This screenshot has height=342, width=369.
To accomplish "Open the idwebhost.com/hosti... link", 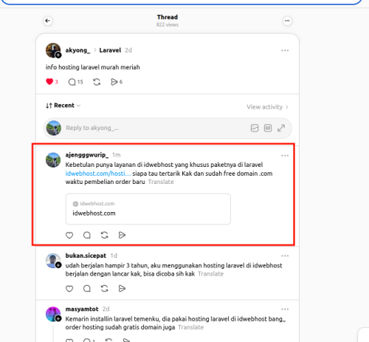I will (x=98, y=174).
